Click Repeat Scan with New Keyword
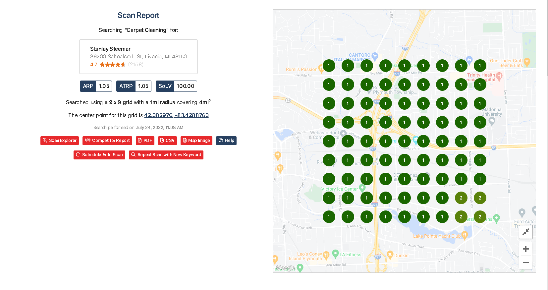 pos(166,155)
